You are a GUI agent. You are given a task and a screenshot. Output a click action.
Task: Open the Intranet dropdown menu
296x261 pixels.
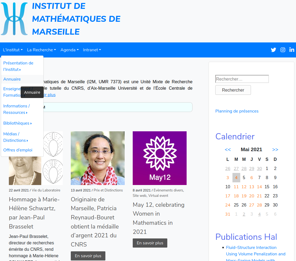(x=92, y=50)
